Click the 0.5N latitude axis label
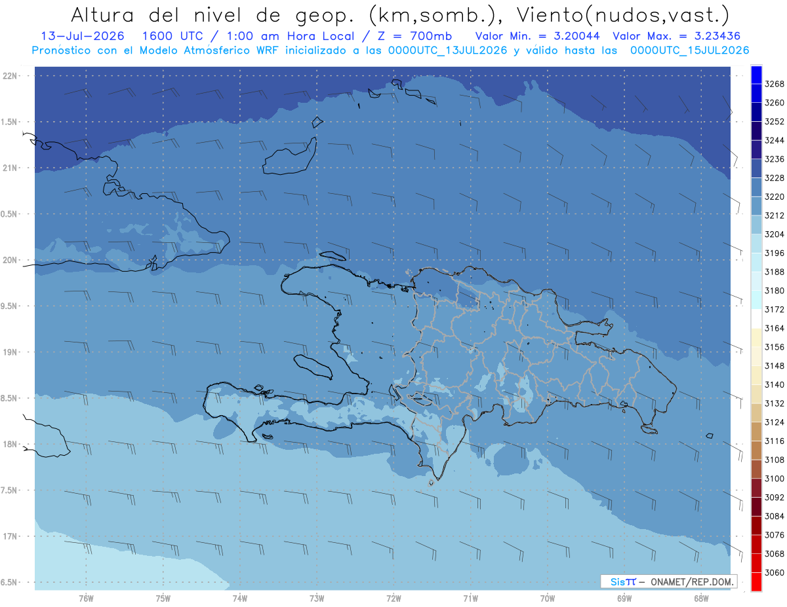 (x=9, y=214)
